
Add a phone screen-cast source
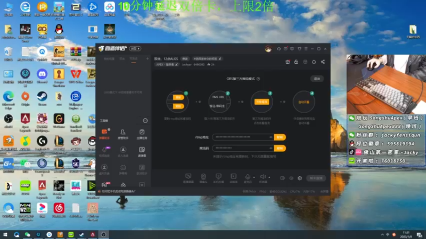pyautogui.click(x=218, y=178)
